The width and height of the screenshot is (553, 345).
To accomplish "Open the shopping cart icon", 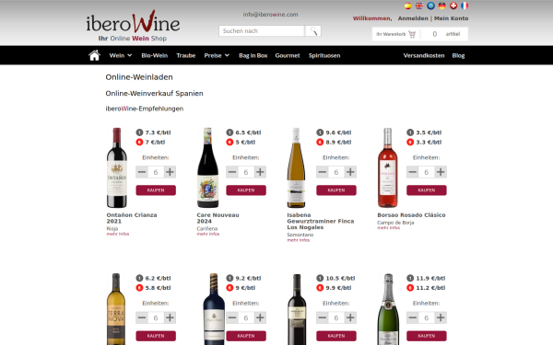I will (412, 34).
